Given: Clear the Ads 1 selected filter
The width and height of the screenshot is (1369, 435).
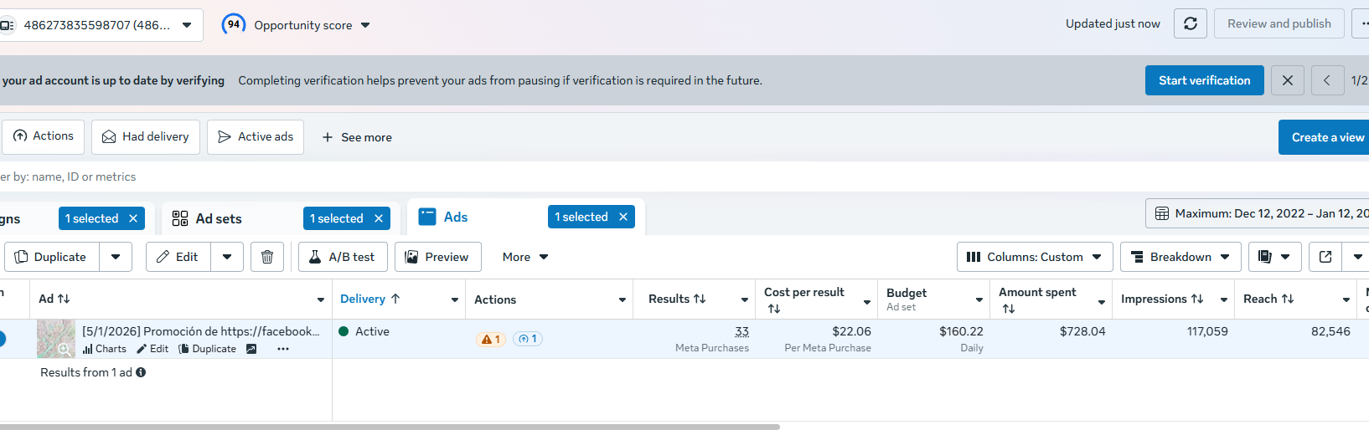Looking at the screenshot, I should (x=623, y=217).
